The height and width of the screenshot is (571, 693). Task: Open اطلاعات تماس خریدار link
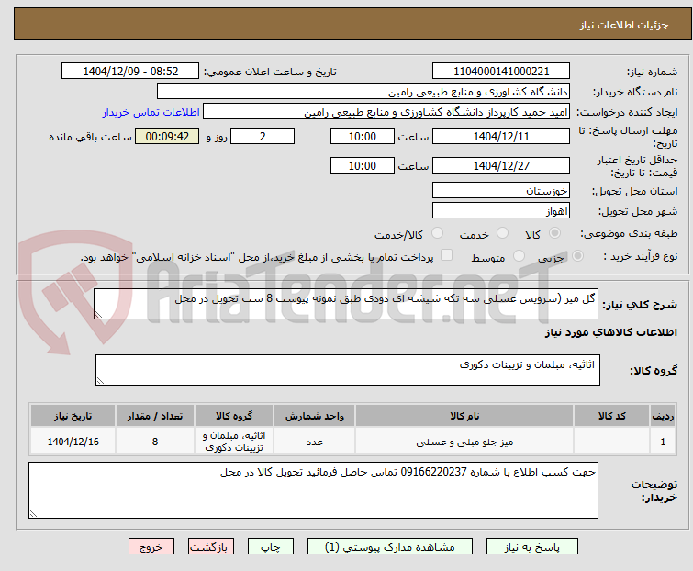(151, 112)
